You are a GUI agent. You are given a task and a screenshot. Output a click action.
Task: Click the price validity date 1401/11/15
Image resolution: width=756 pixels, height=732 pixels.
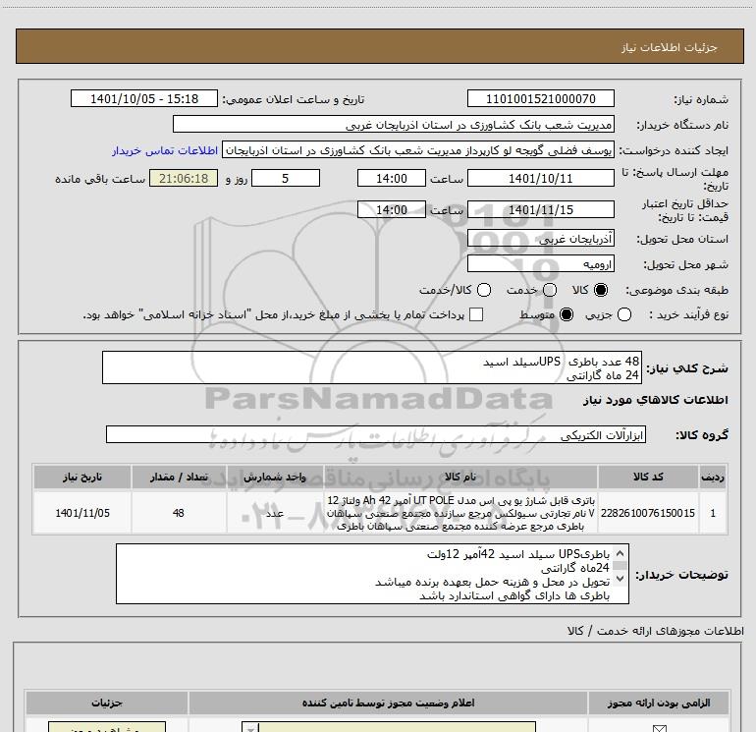[x=540, y=209]
